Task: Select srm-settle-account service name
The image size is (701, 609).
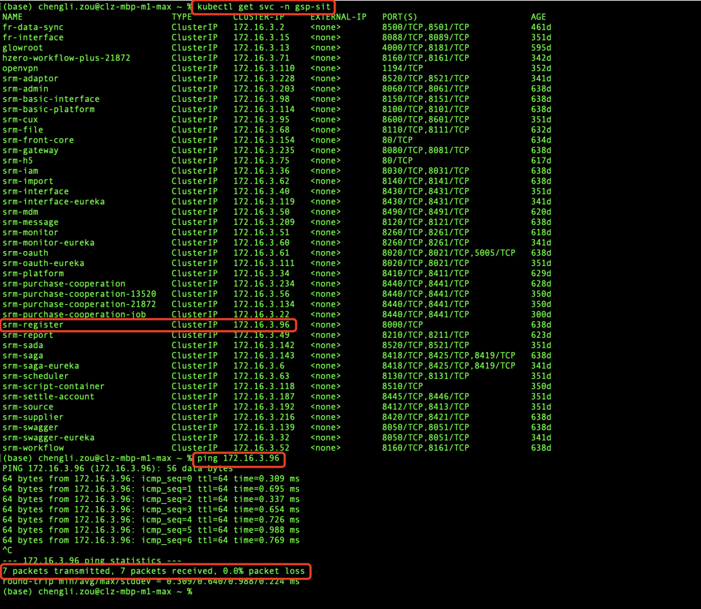Action: tap(48, 397)
